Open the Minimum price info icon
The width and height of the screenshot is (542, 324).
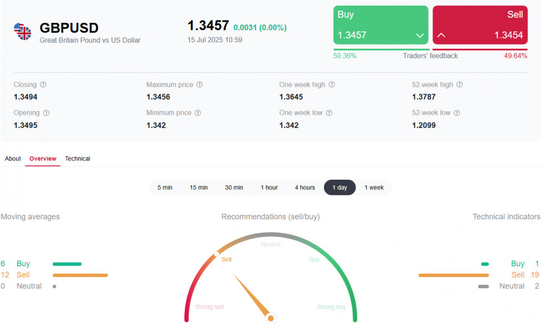pos(198,113)
